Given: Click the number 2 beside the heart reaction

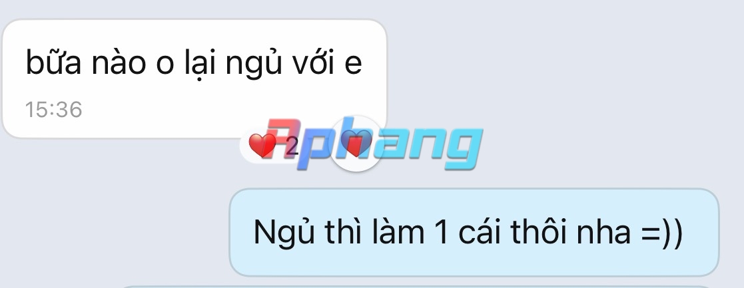Looking at the screenshot, I should [x=292, y=147].
